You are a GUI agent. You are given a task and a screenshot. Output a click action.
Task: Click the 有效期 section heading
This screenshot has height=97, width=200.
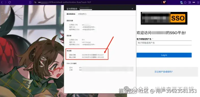[69, 51]
